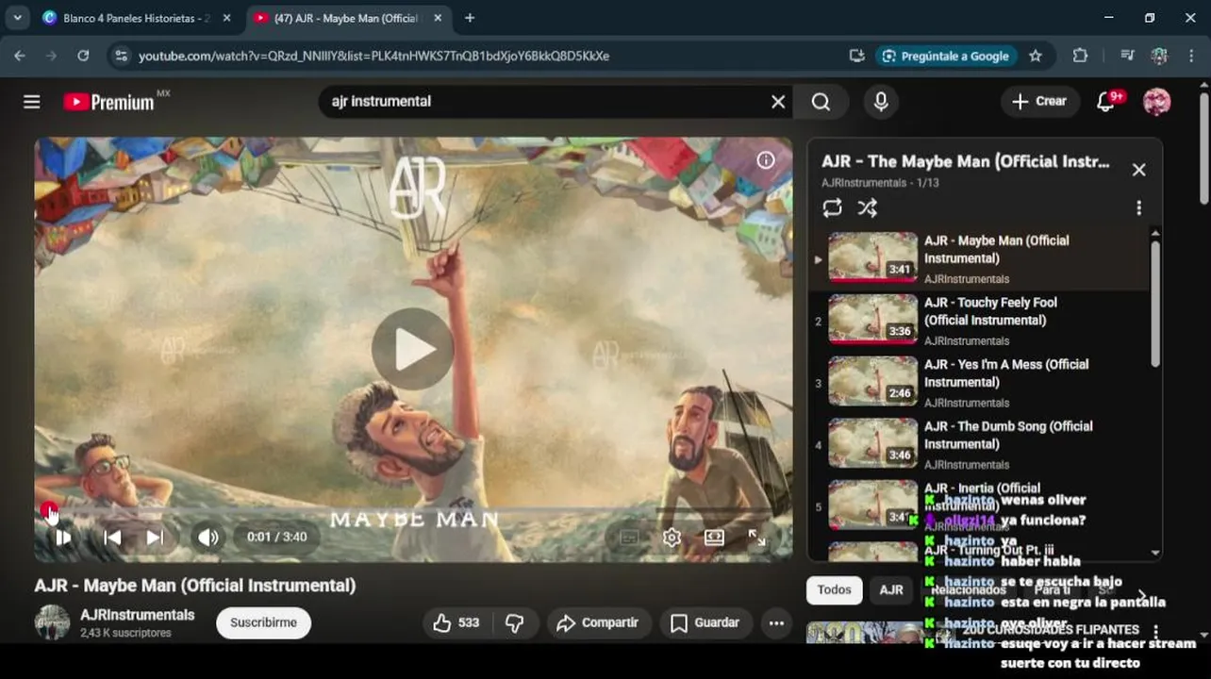Skip to next video

[x=156, y=538]
